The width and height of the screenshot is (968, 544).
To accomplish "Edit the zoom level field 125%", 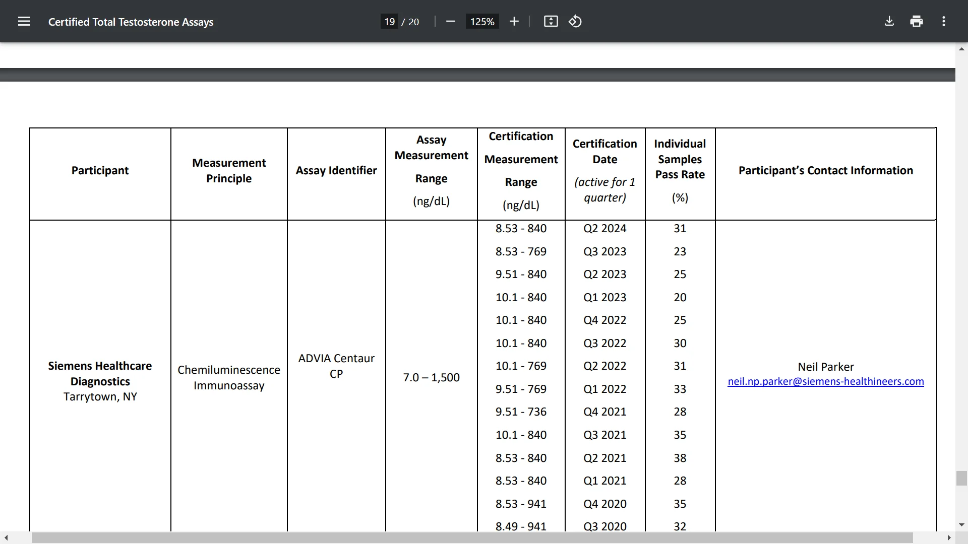I will pos(482,22).
